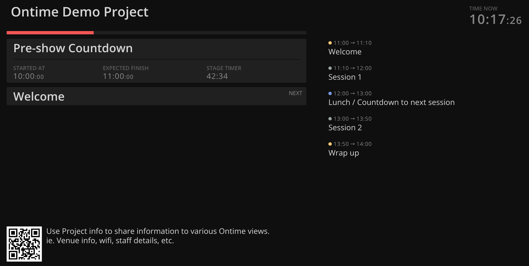
Task: Scan the QR code image
Action: coord(24,244)
